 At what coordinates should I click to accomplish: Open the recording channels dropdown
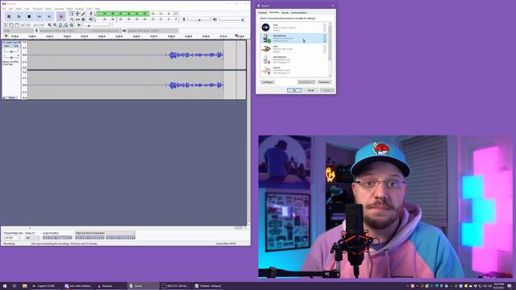click(x=106, y=31)
